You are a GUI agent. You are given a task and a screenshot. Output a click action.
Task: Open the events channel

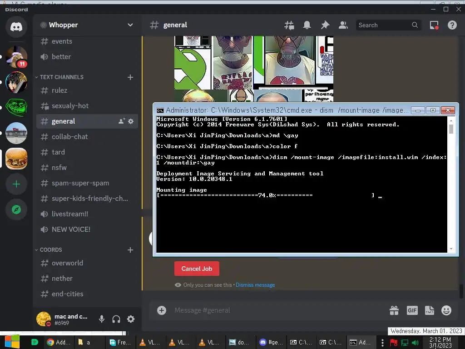pyautogui.click(x=87, y=41)
